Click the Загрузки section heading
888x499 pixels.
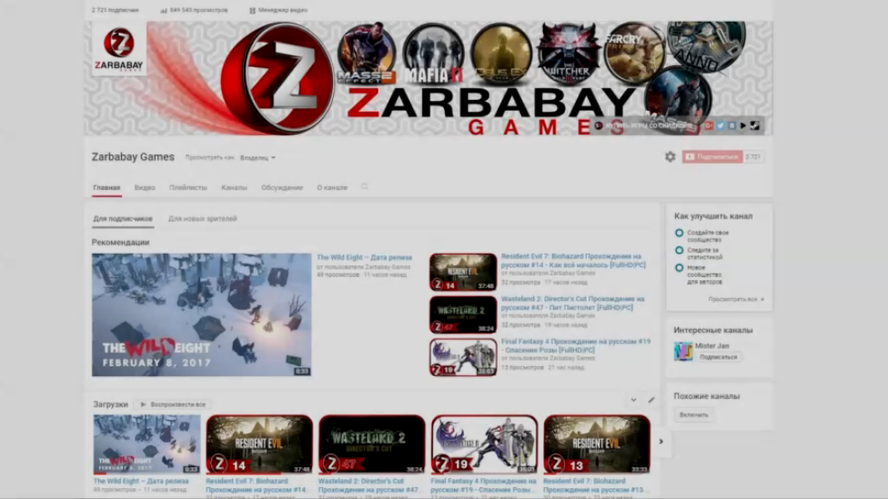click(x=110, y=404)
